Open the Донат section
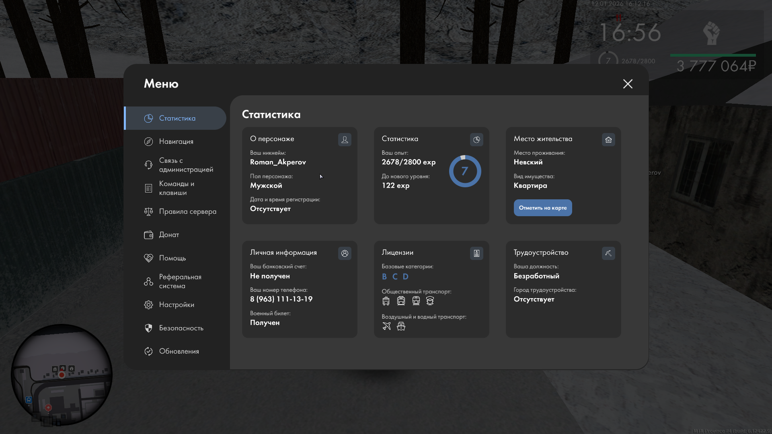This screenshot has width=772, height=434. point(168,235)
